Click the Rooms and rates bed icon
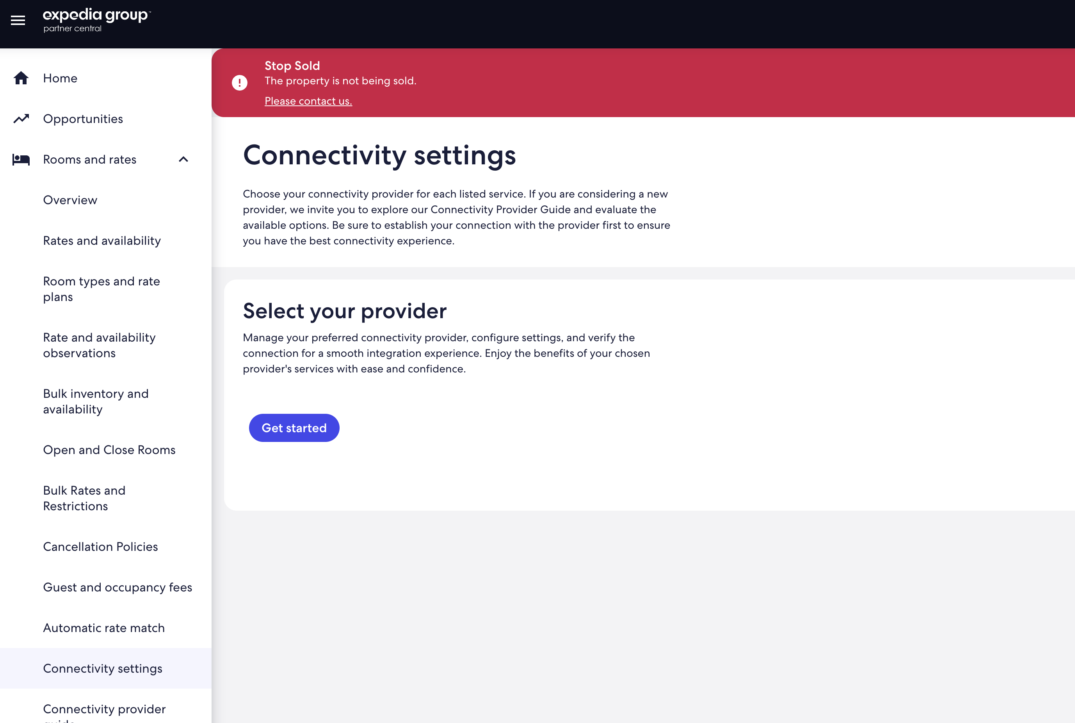The image size is (1075, 723). pyautogui.click(x=21, y=160)
